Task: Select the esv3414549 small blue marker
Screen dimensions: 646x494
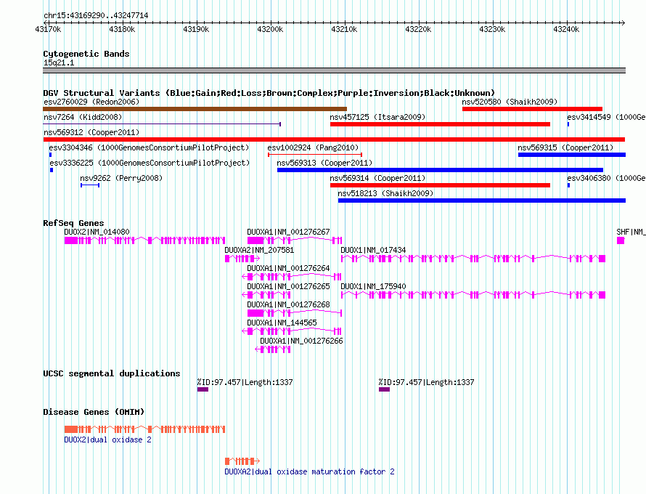Action: 568,124
